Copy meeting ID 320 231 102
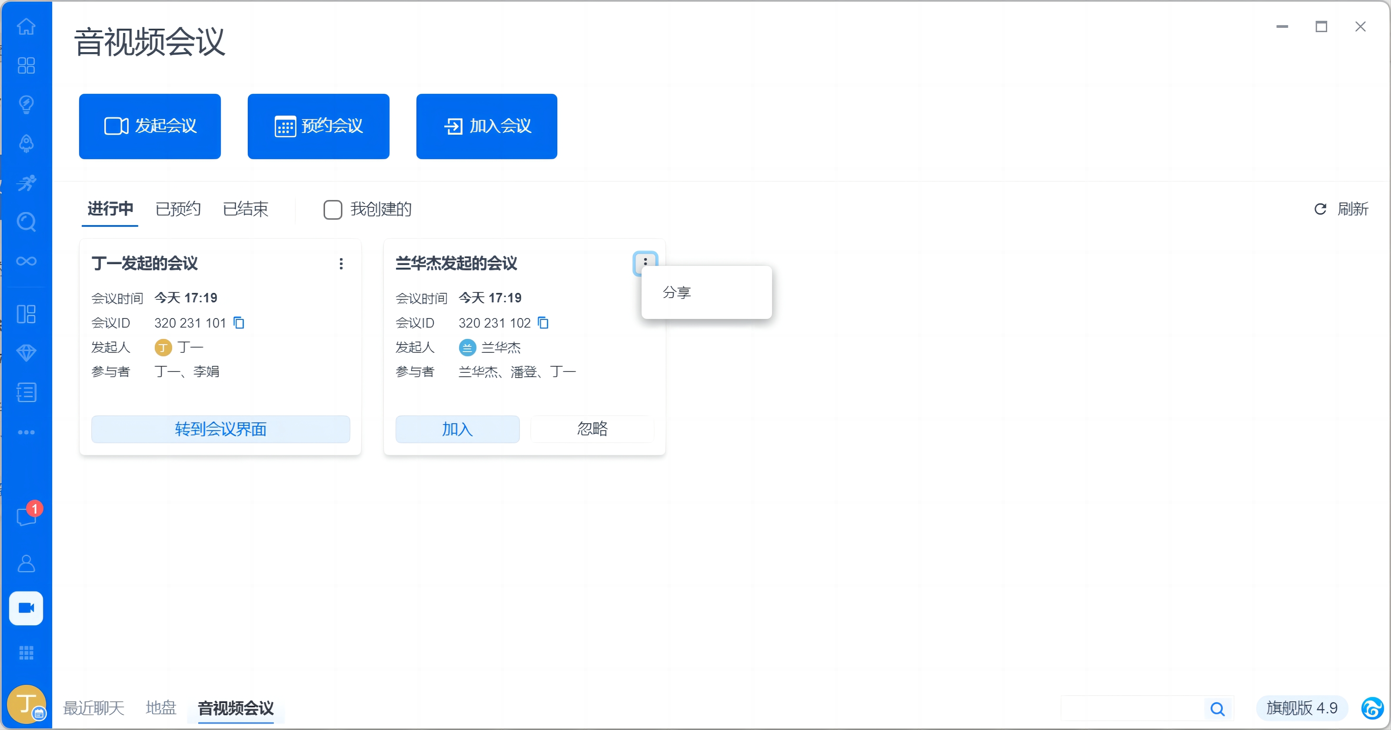The height and width of the screenshot is (730, 1391). 543,323
